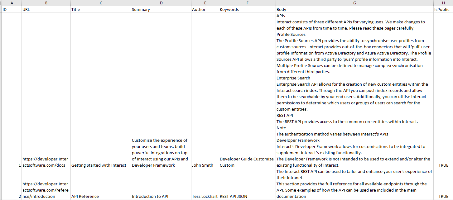This screenshot has width=453, height=200.
Task: Select author cell 'John Smith'
Action: pyautogui.click(x=205, y=90)
